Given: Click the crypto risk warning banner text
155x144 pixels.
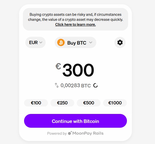Looking at the screenshot, I should (x=75, y=17).
